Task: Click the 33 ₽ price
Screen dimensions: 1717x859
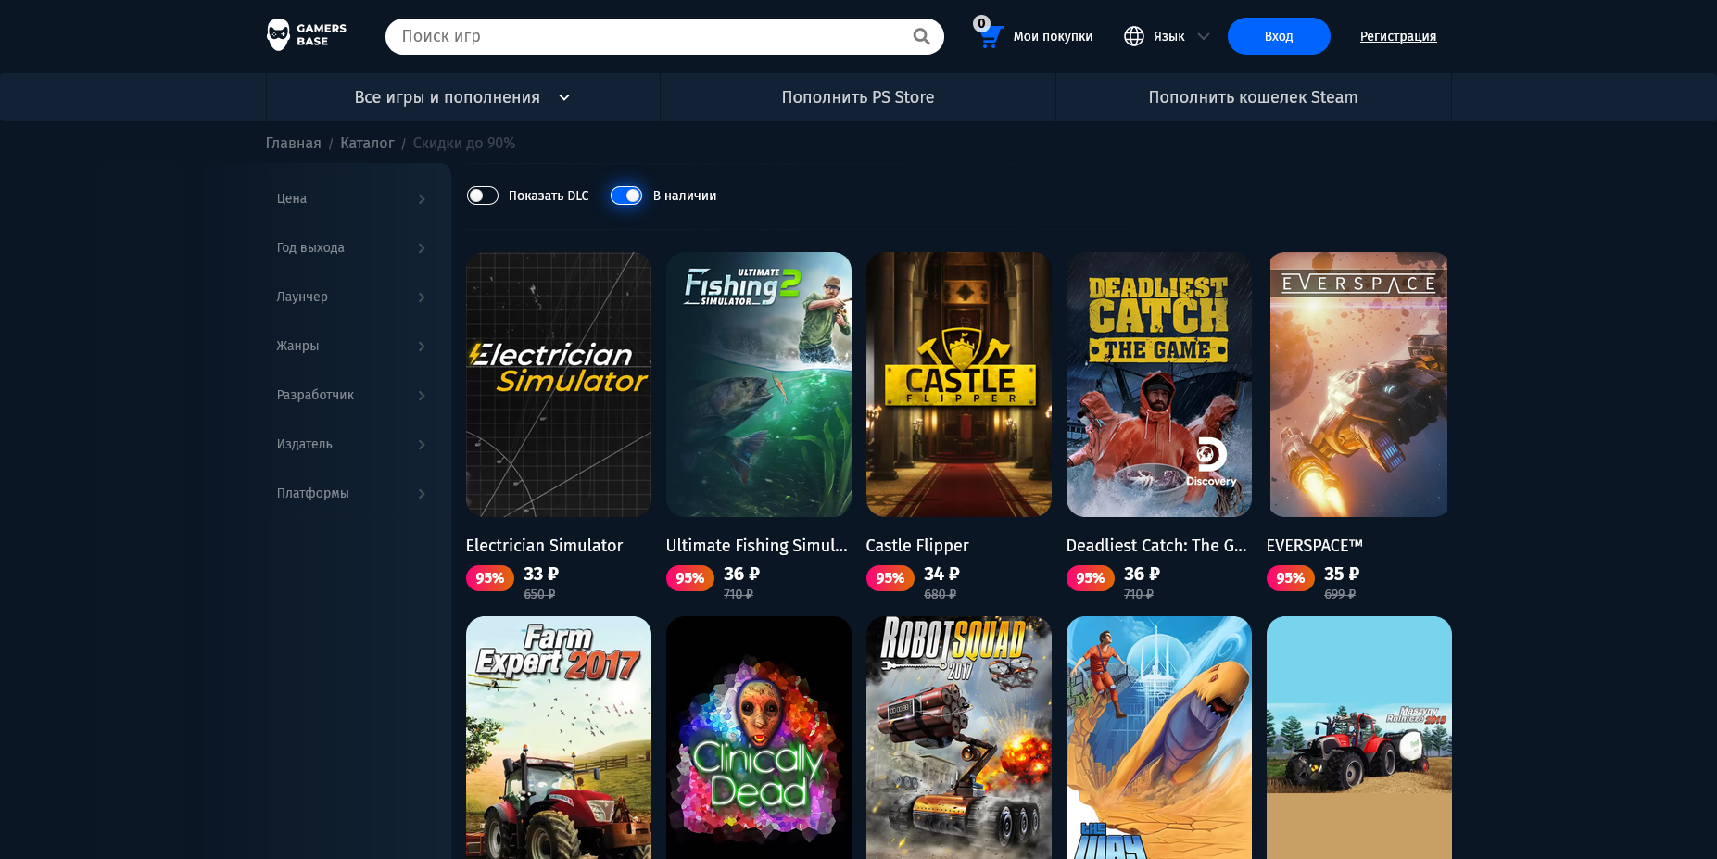Action: pos(541,575)
